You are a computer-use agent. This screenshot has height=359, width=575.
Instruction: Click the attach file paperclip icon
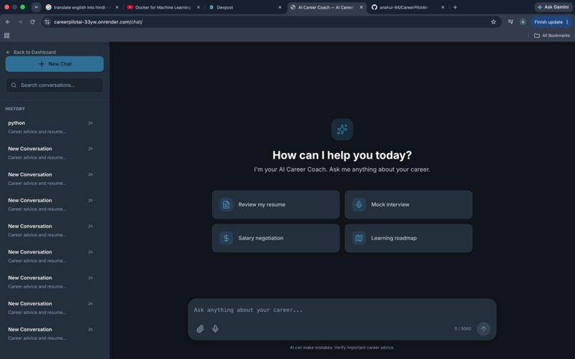(x=200, y=328)
